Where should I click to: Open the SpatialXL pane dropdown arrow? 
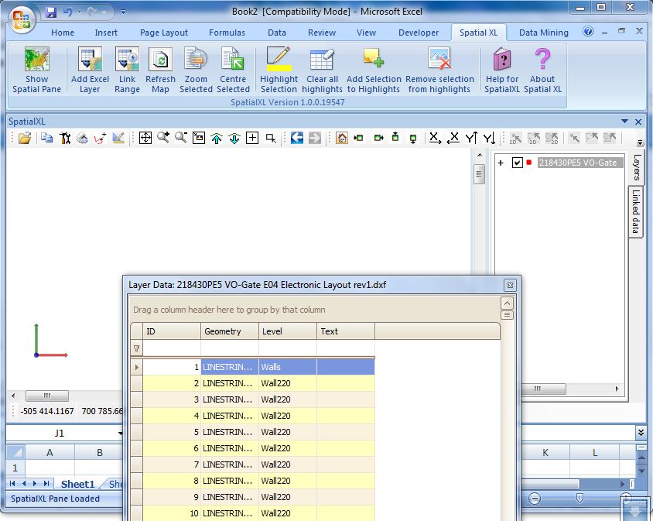coord(625,122)
